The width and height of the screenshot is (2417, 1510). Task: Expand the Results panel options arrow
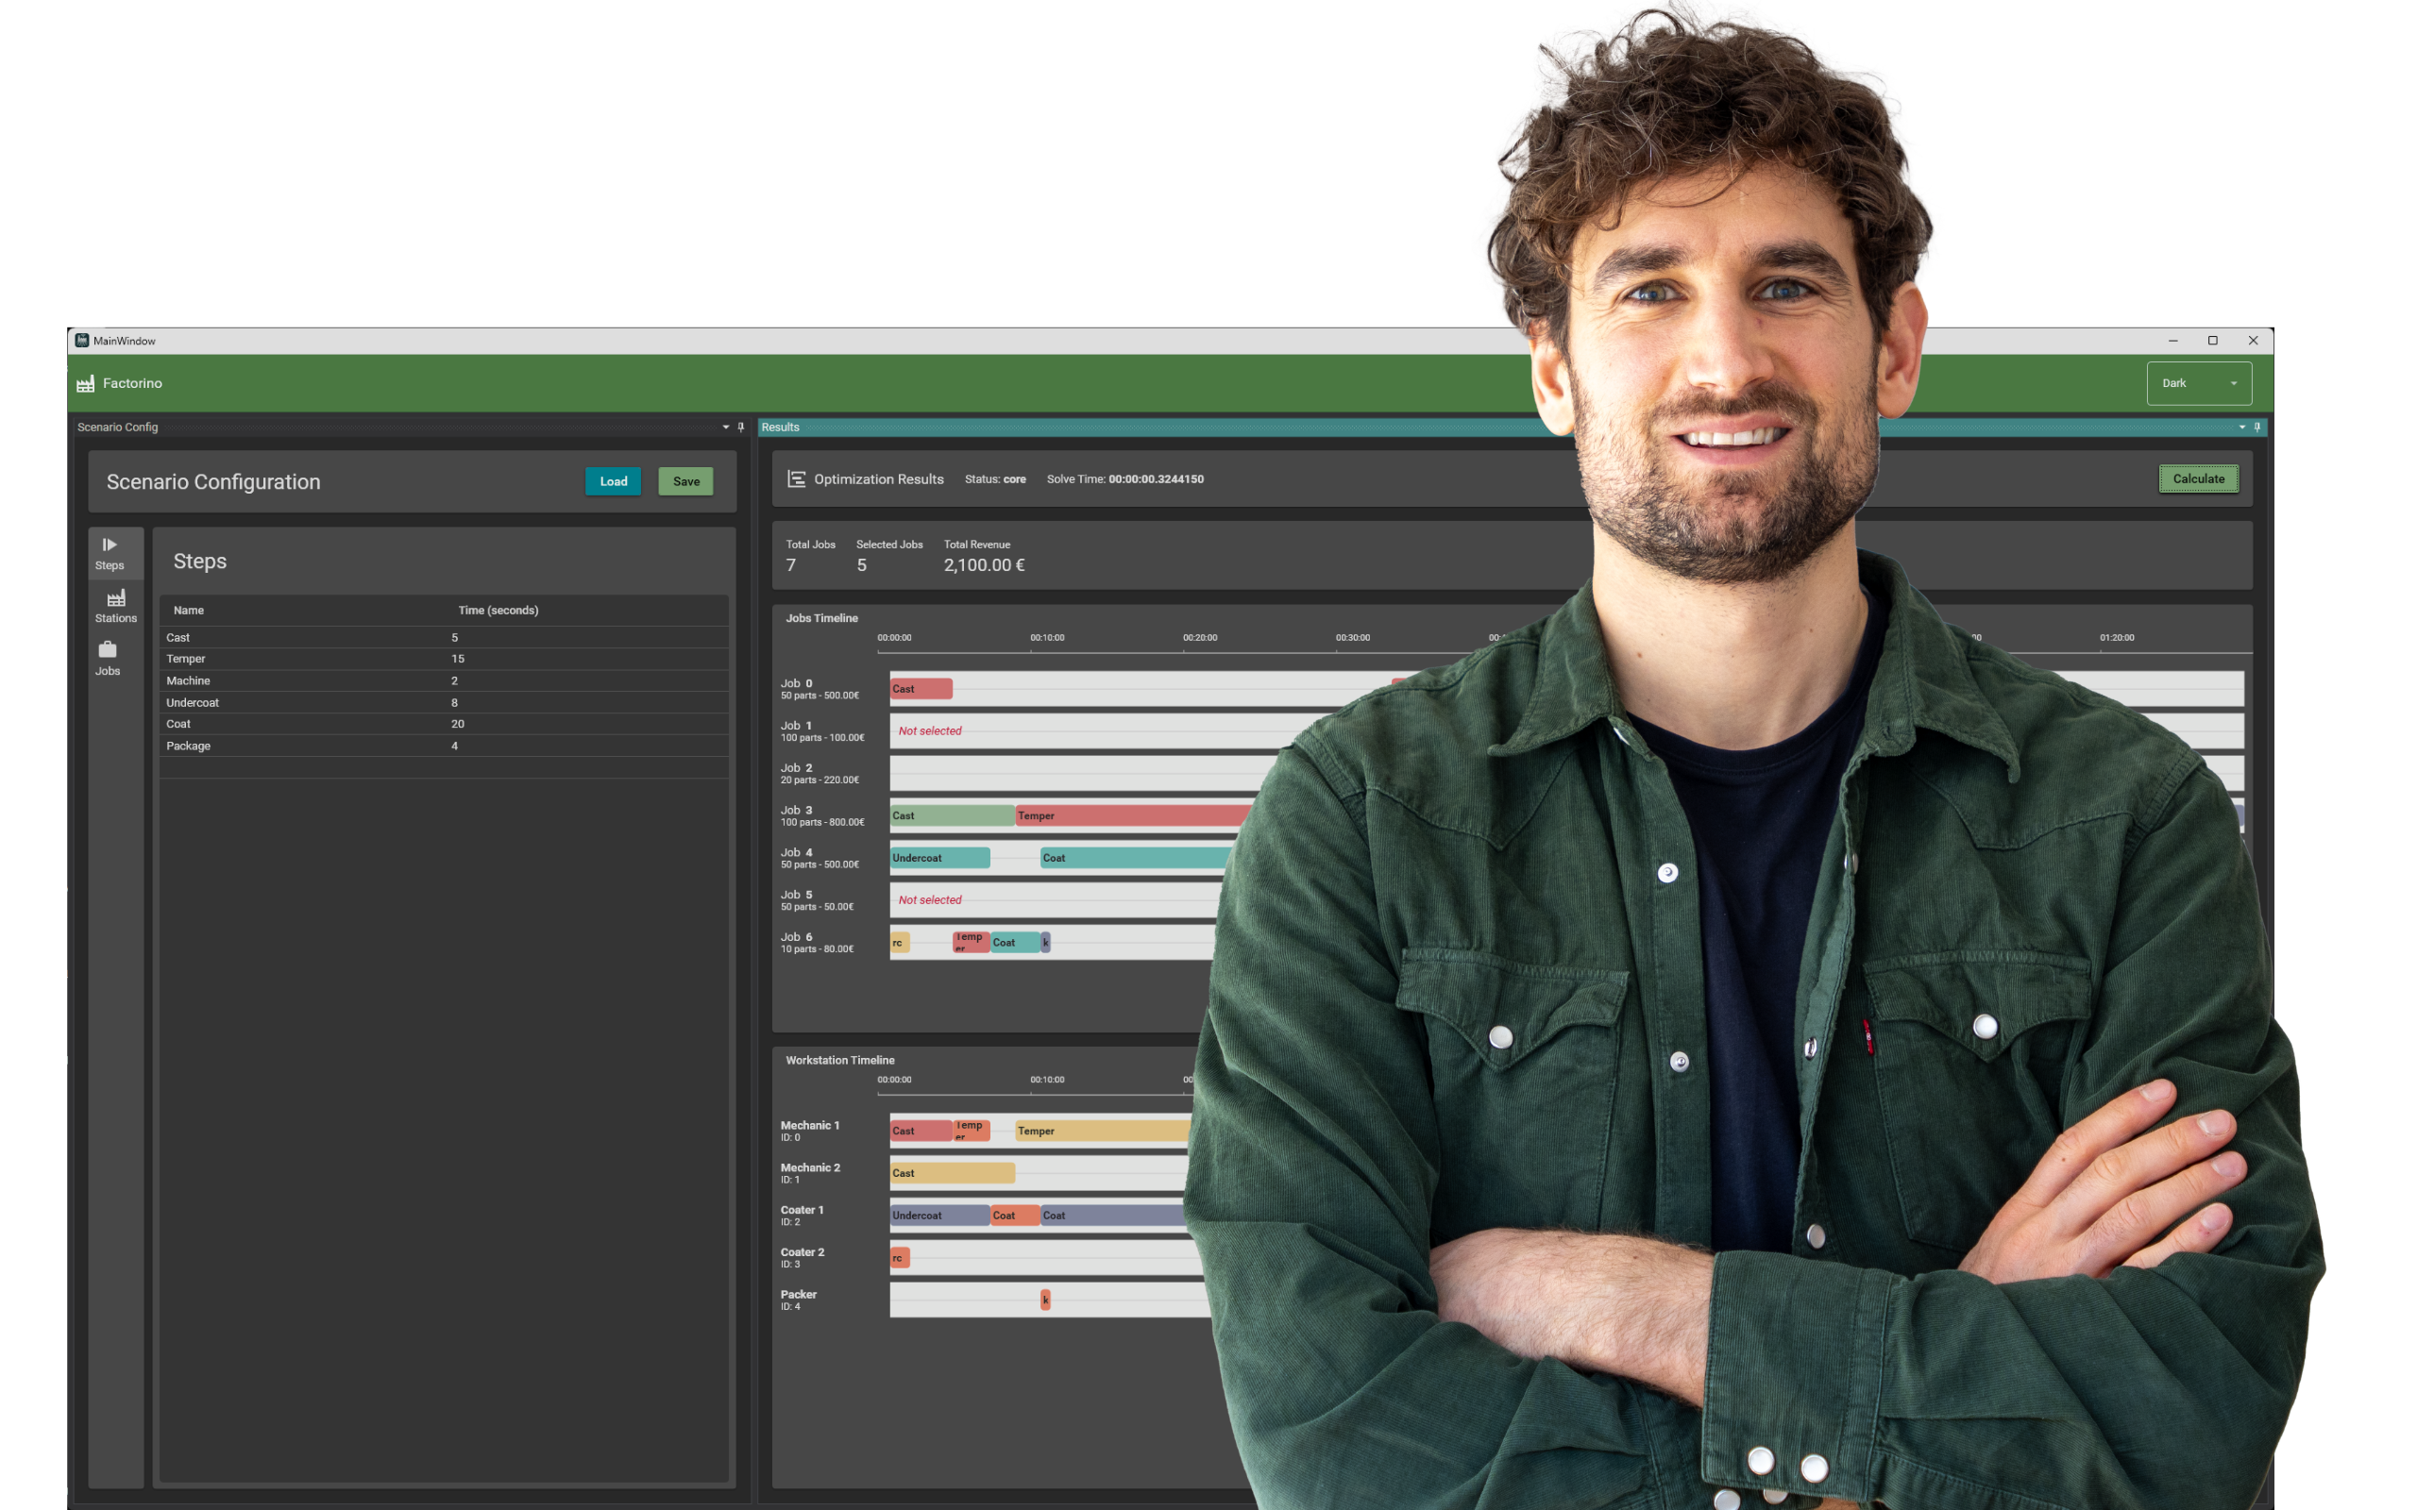(2242, 428)
